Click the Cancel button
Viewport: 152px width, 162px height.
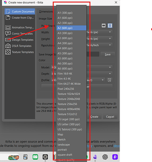[x=110, y=117]
